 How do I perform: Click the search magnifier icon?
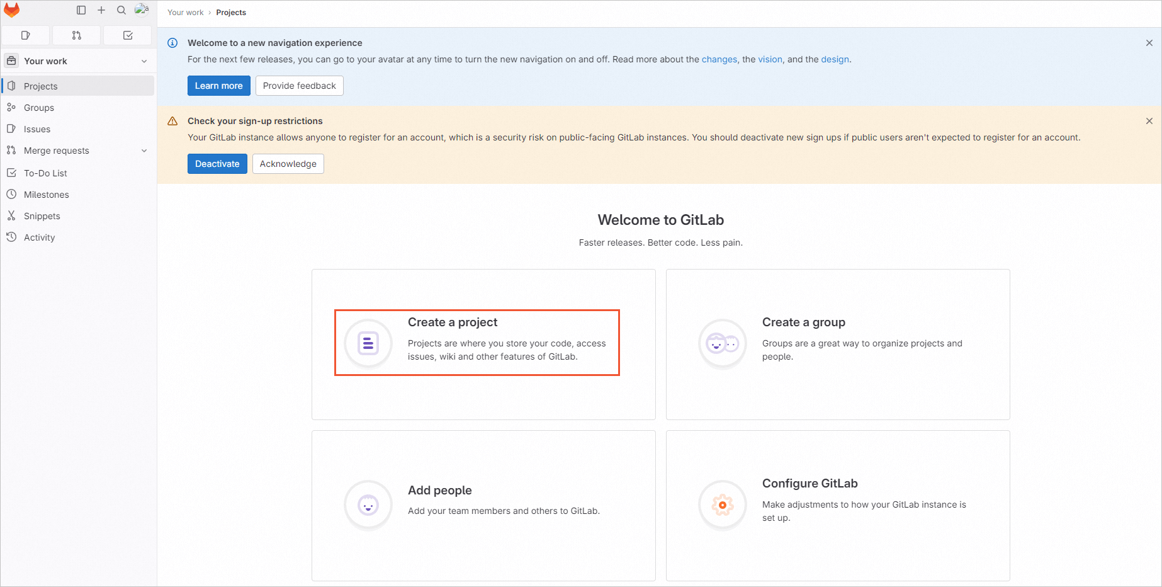(x=121, y=10)
